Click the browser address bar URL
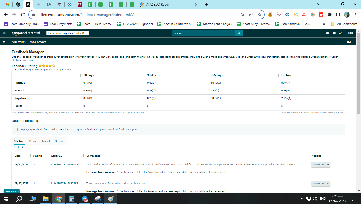This screenshot has height=204, width=361. (85, 15)
